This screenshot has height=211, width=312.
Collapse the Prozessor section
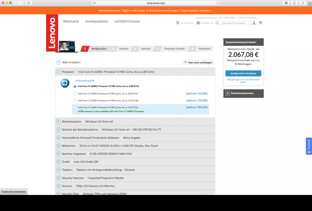pyautogui.click(x=58, y=72)
